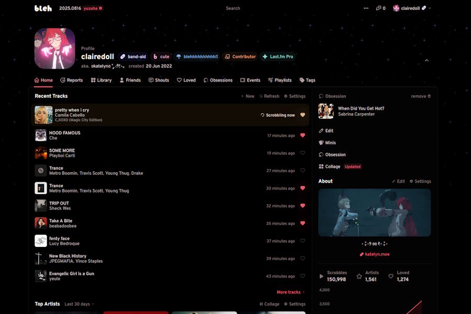471x314 pixels.
Task: Click the bleh logo
Action: tap(43, 8)
